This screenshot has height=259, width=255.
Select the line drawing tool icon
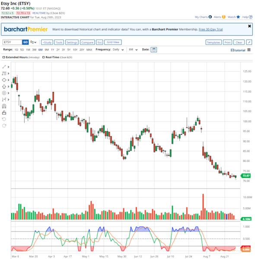[x=4, y=67]
